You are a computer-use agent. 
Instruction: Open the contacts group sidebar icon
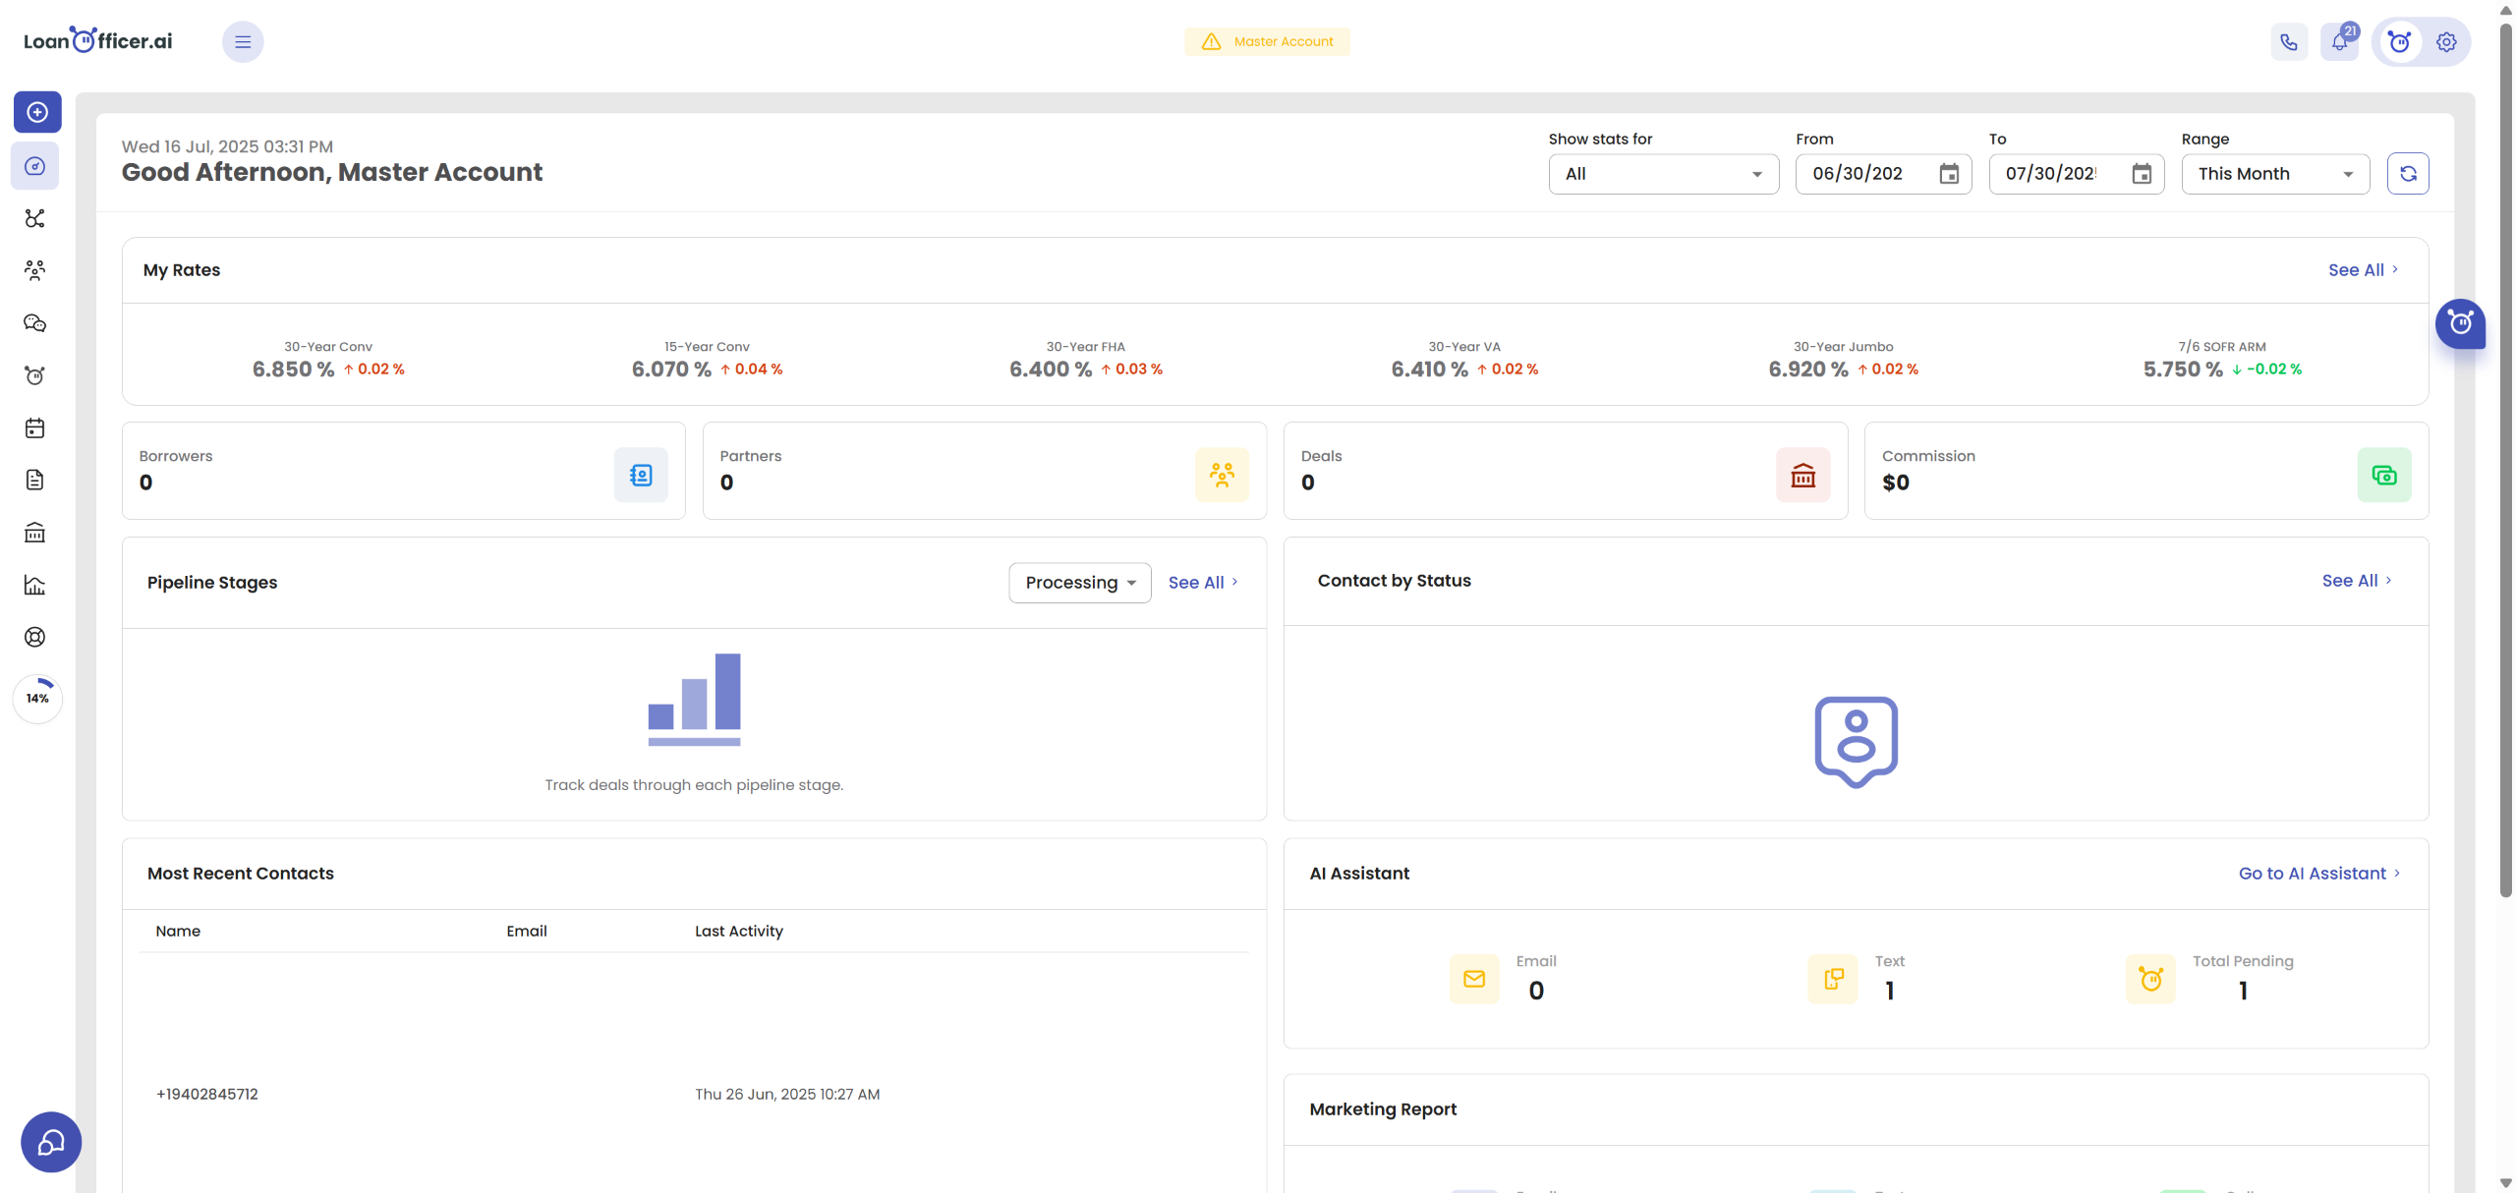coord(35,270)
